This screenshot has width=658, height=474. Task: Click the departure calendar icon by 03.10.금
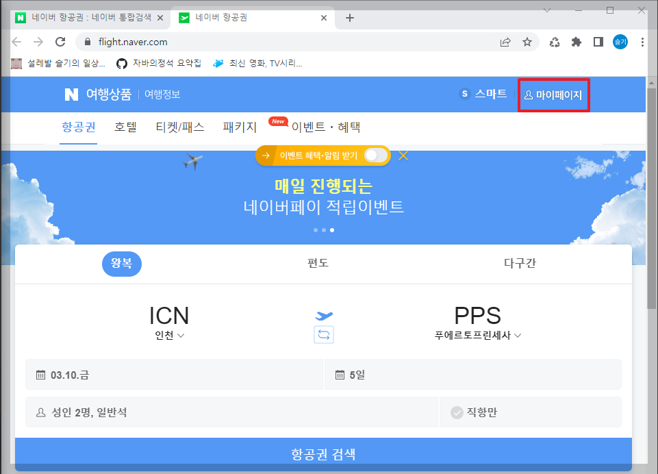(x=40, y=375)
